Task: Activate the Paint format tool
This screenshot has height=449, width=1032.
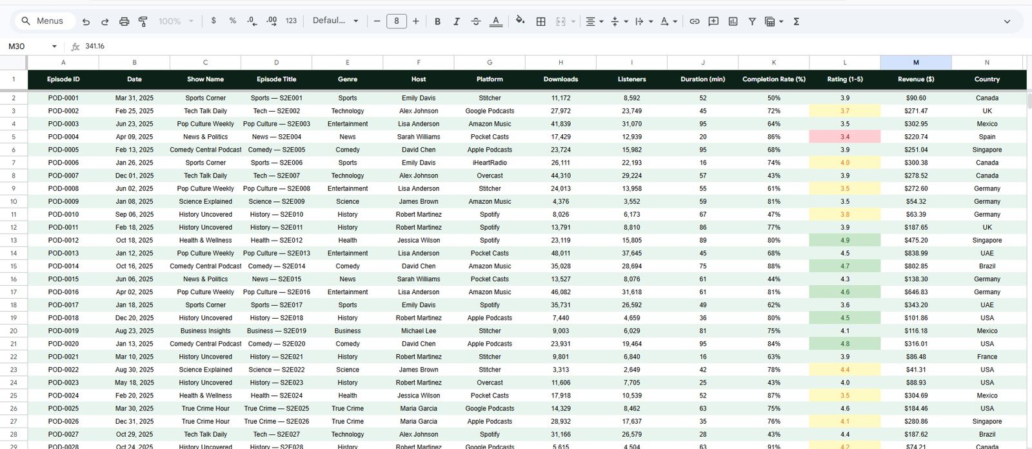Action: pos(143,21)
